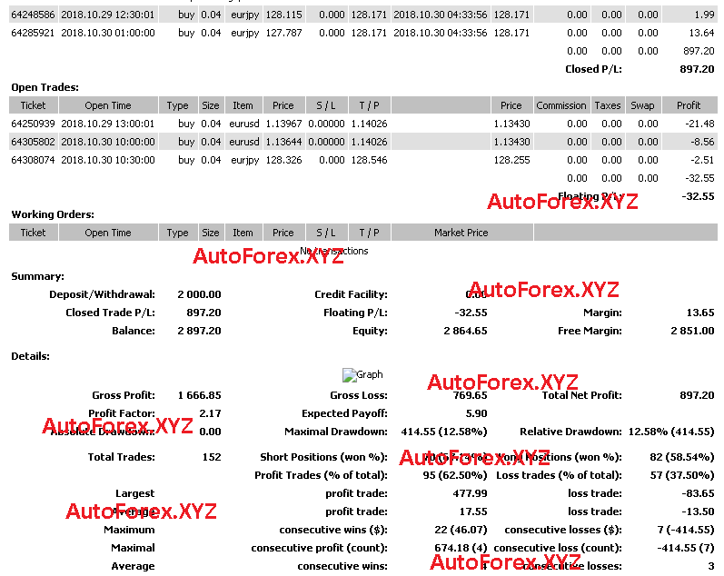Click the Open Time header in Open Trades
This screenshot has width=724, height=576.
pos(108,105)
